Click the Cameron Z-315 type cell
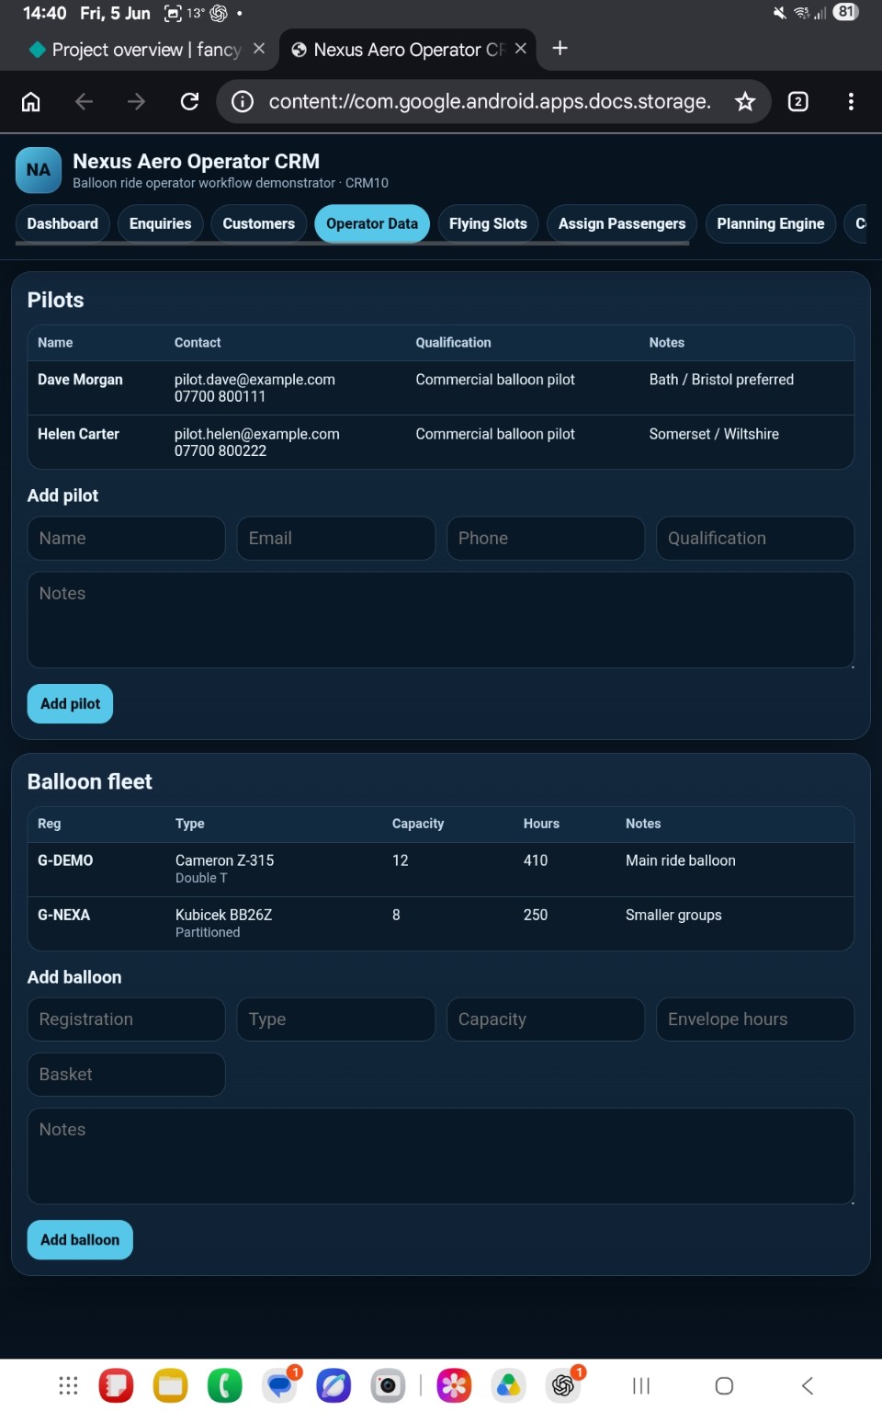 pyautogui.click(x=224, y=860)
